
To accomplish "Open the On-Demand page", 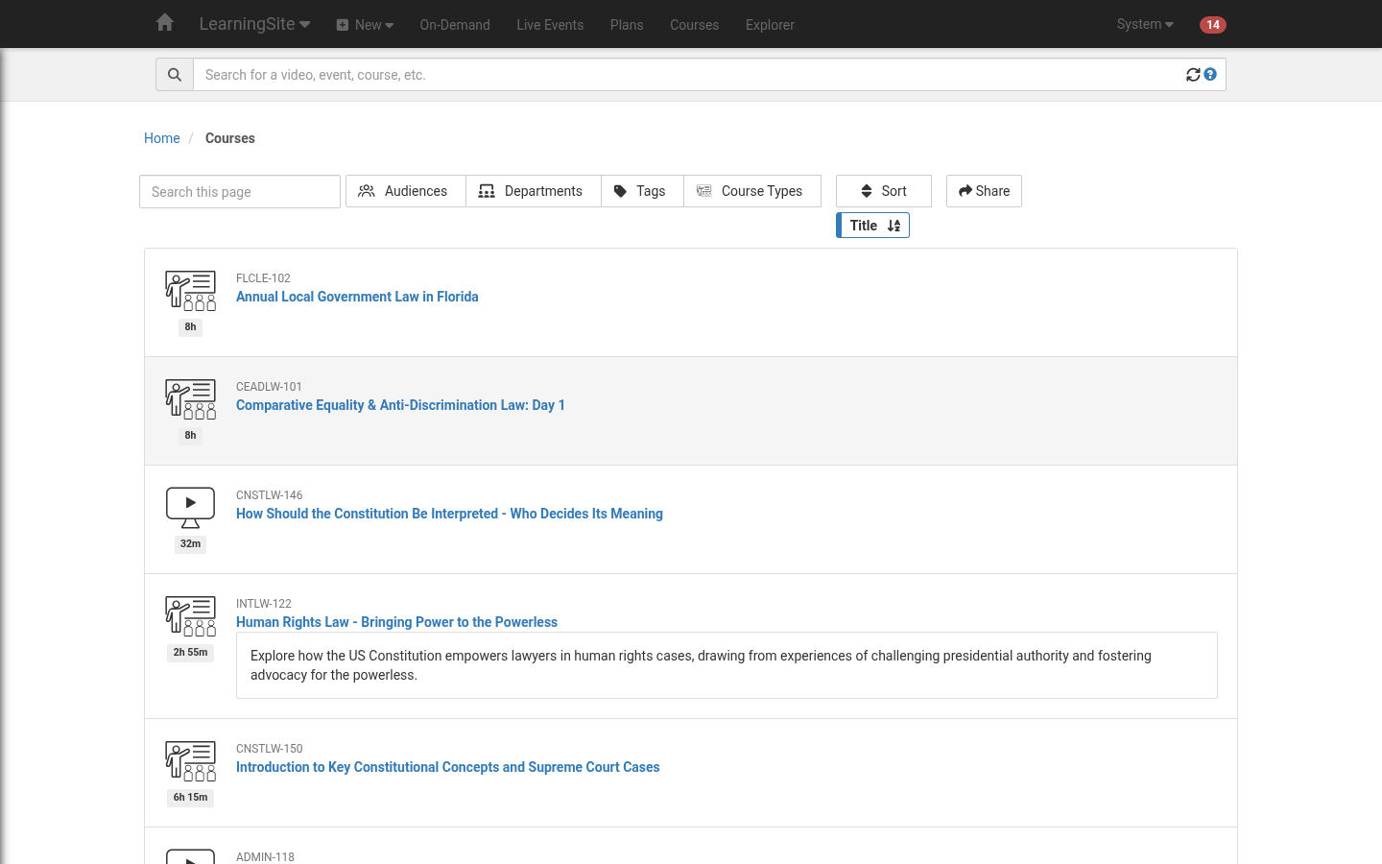I will click(x=455, y=25).
